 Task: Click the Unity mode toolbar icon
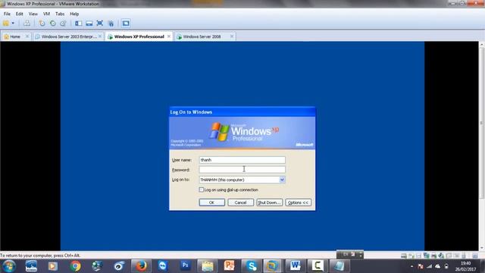[x=111, y=24]
